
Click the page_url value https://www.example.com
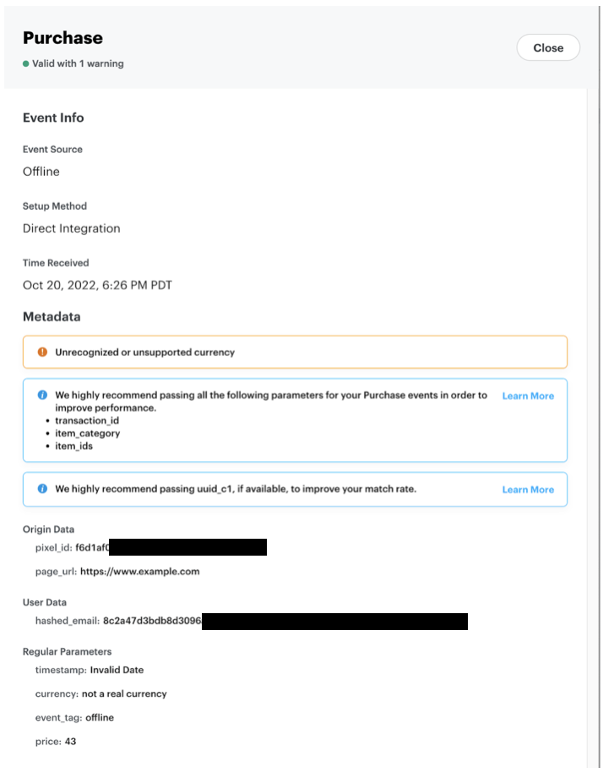pos(140,572)
